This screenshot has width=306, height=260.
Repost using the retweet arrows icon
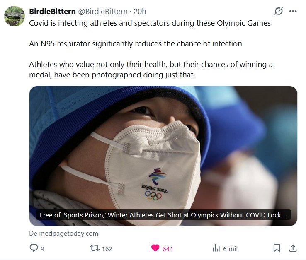tap(95, 248)
